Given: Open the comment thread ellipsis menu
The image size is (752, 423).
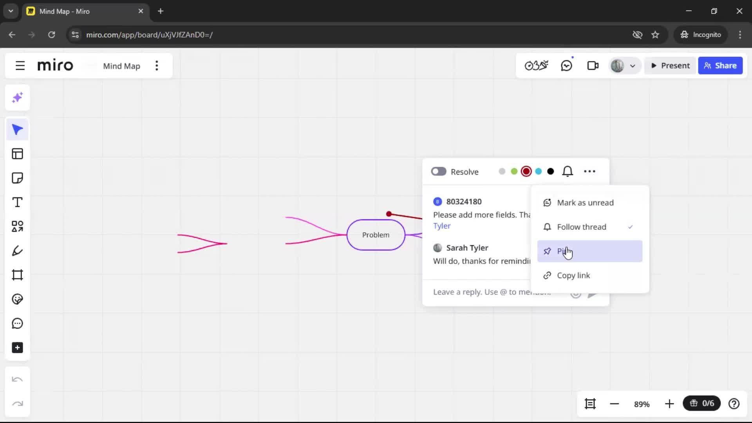Looking at the screenshot, I should coord(589,172).
